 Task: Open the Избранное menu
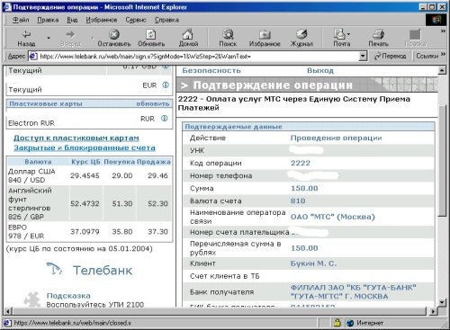[102, 20]
